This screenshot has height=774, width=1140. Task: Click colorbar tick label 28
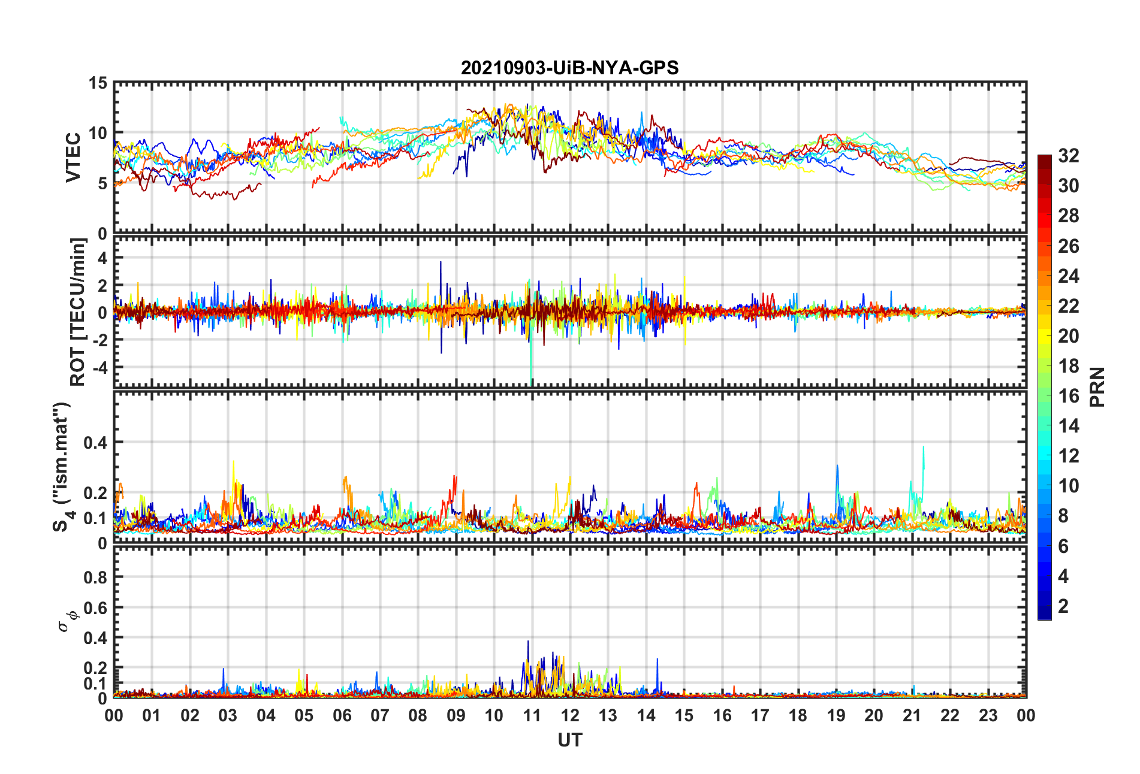pos(1068,216)
